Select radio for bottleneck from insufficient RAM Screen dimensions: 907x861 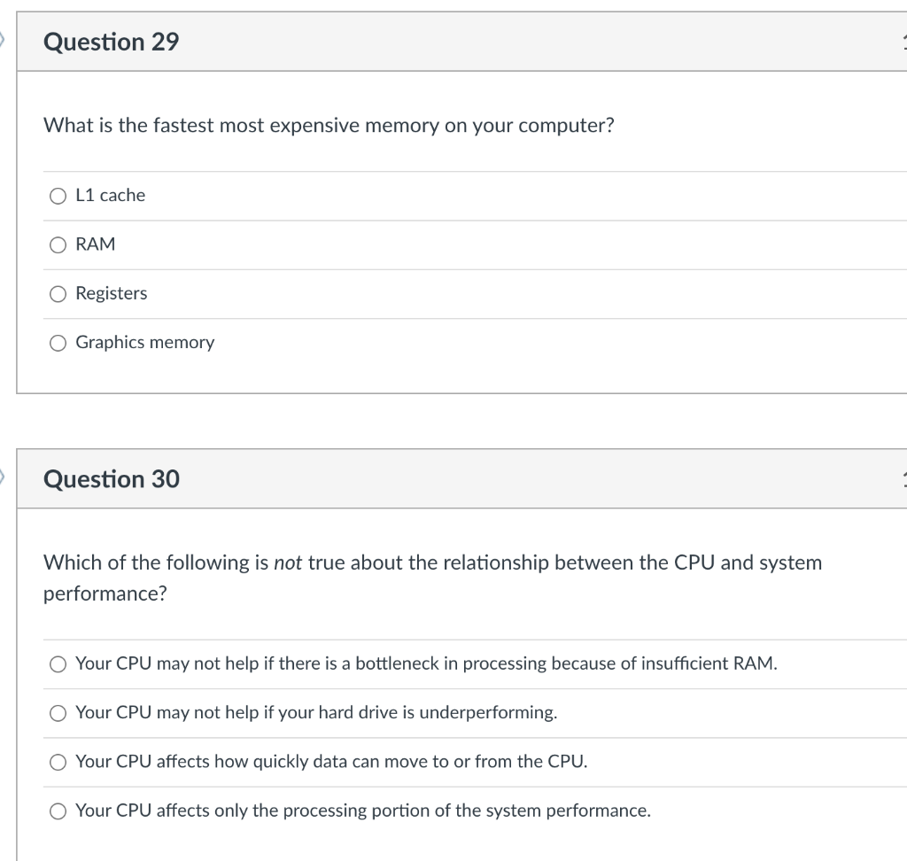tap(58, 663)
